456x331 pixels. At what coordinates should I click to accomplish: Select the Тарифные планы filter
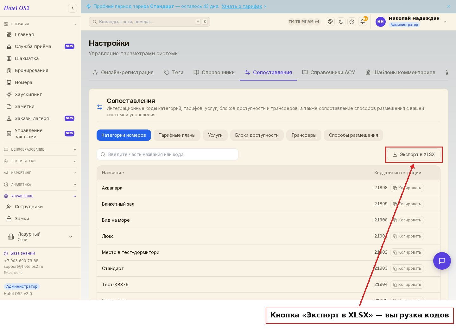pos(177,135)
